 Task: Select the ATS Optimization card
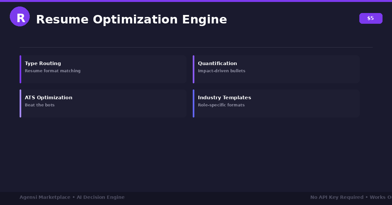point(103,103)
